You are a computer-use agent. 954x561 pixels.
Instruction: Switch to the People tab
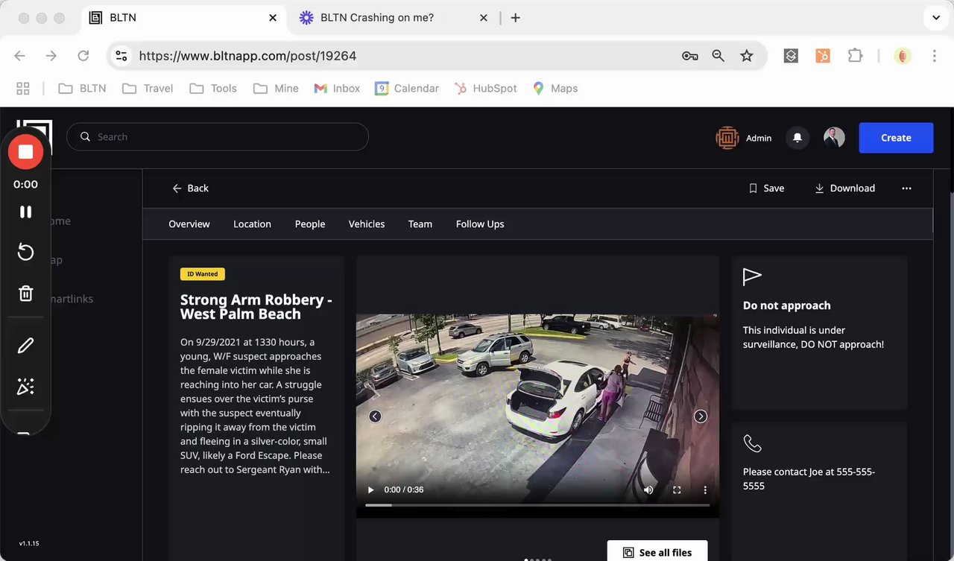(310, 224)
